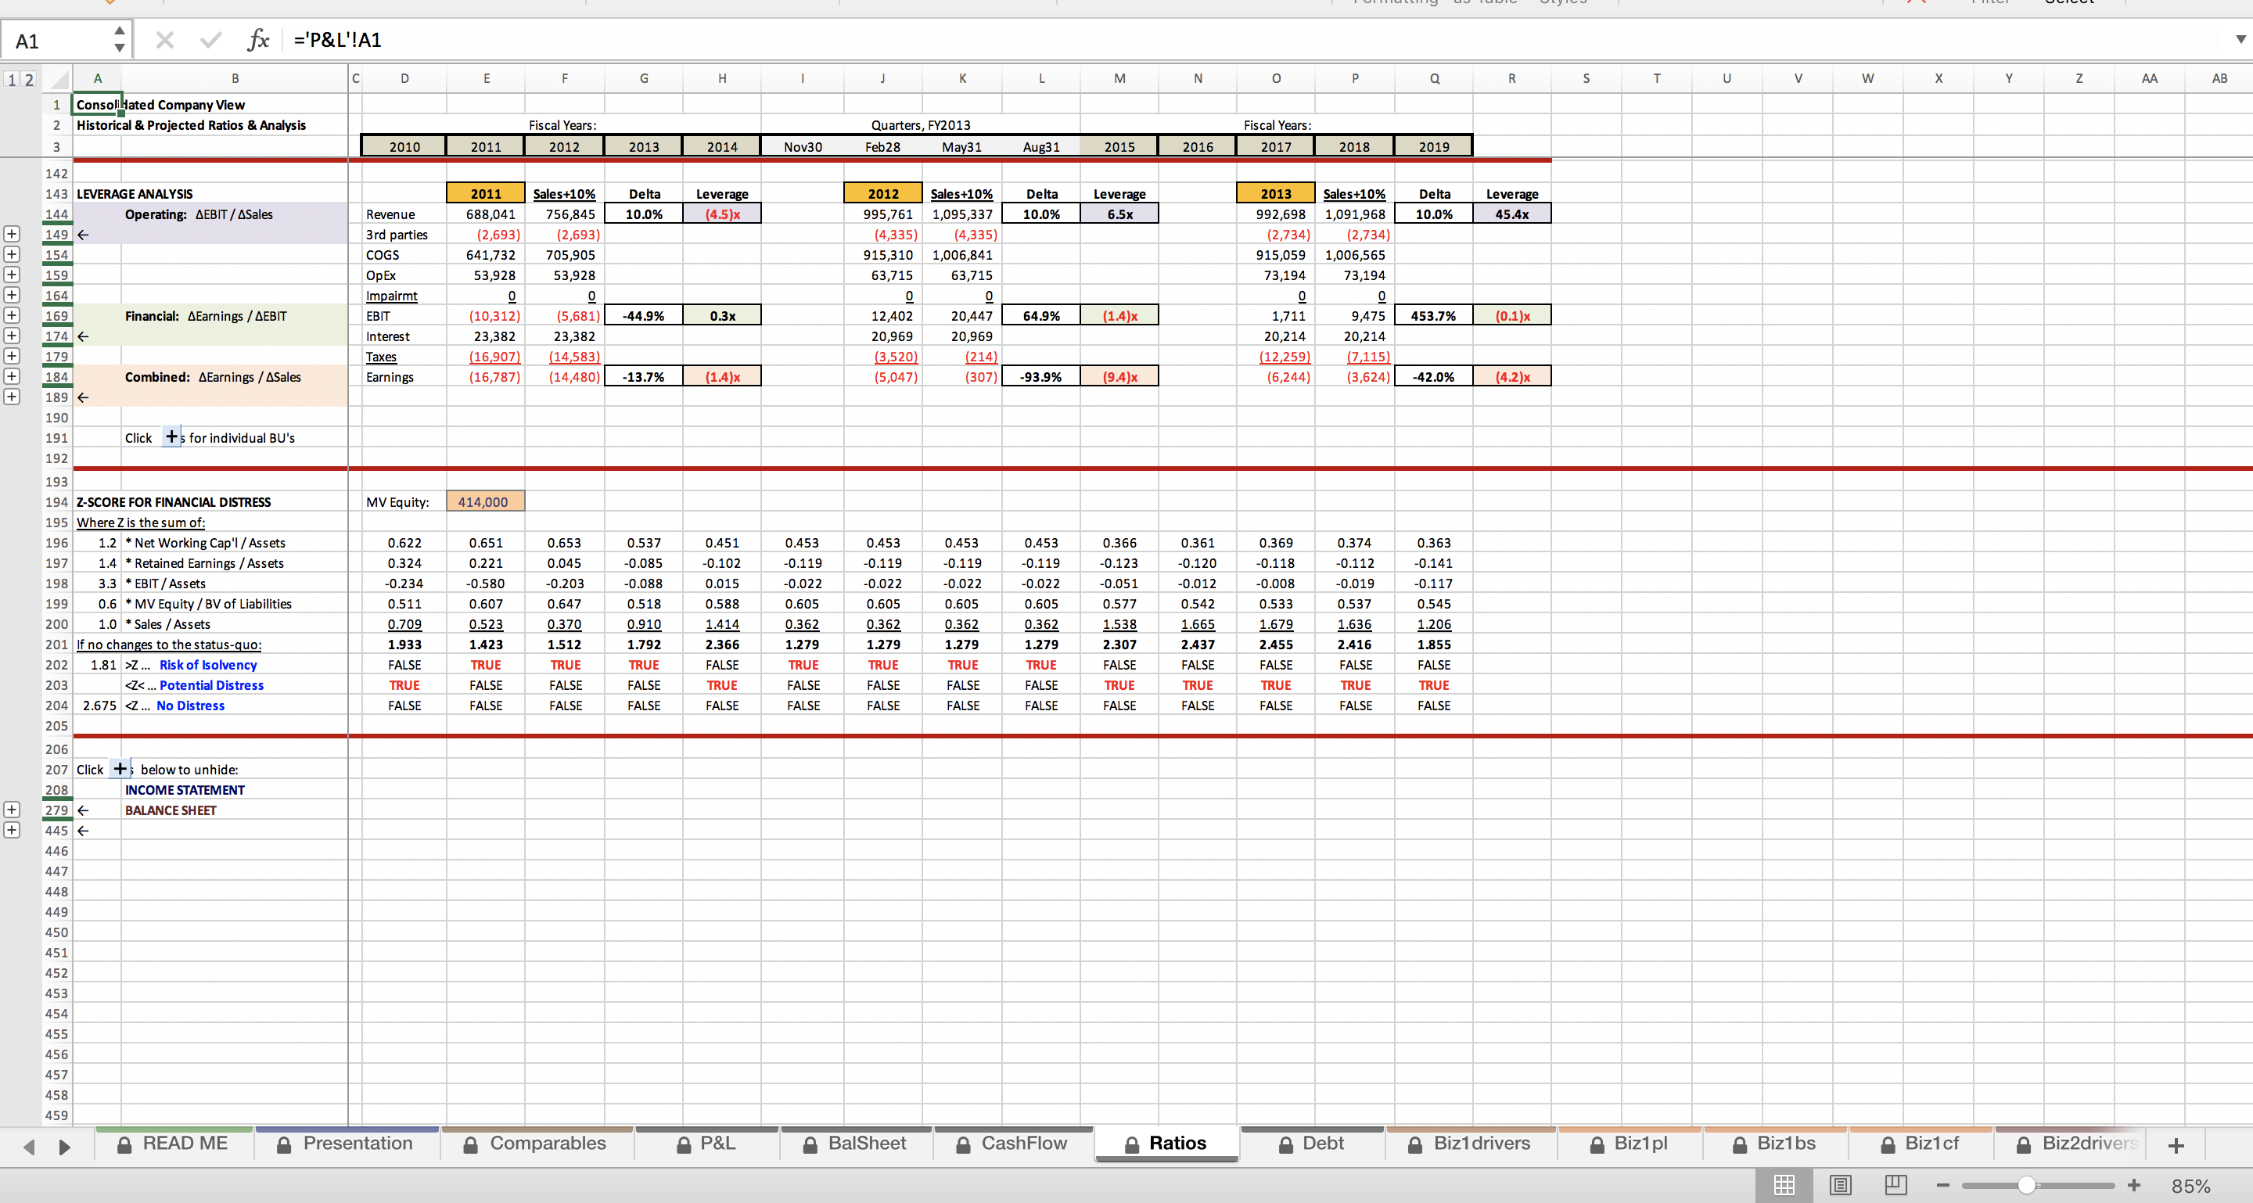Click the 'BALANCE SHEET' label
2253x1203 pixels.
(x=171, y=810)
